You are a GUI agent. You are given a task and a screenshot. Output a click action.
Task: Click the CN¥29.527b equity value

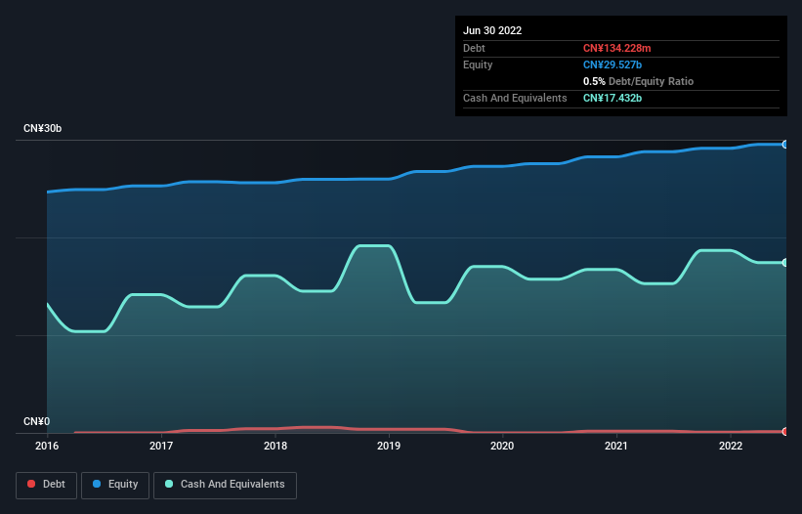pos(612,64)
